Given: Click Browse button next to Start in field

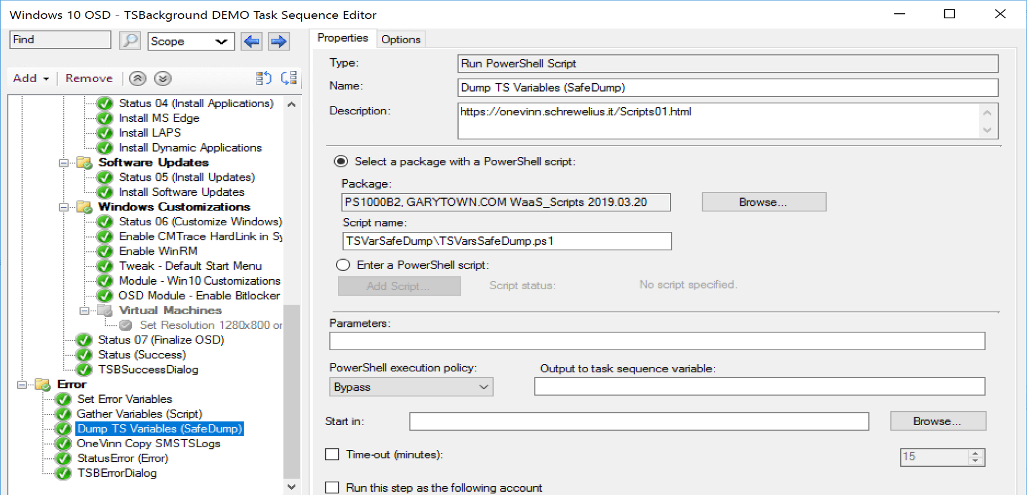Looking at the screenshot, I should coord(938,421).
